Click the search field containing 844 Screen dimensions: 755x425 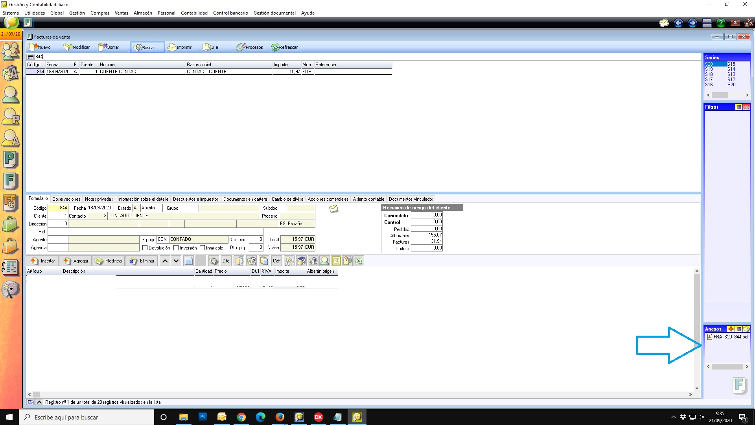pos(368,57)
